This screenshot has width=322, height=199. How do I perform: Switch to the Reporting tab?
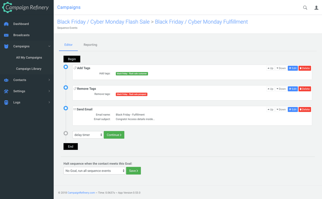(x=90, y=45)
